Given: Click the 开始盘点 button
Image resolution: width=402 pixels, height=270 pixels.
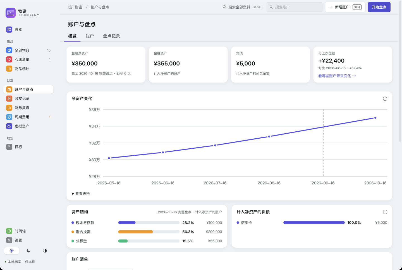Looking at the screenshot, I should pos(379,7).
